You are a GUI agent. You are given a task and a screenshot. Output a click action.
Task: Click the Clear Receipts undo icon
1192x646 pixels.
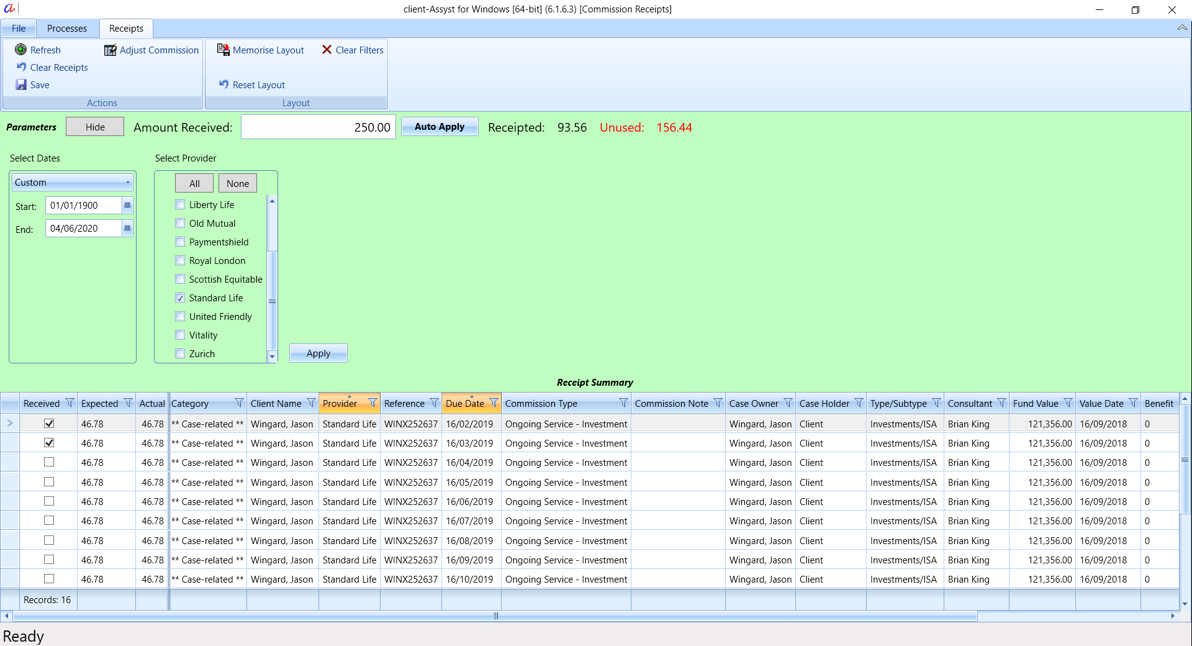click(x=21, y=67)
